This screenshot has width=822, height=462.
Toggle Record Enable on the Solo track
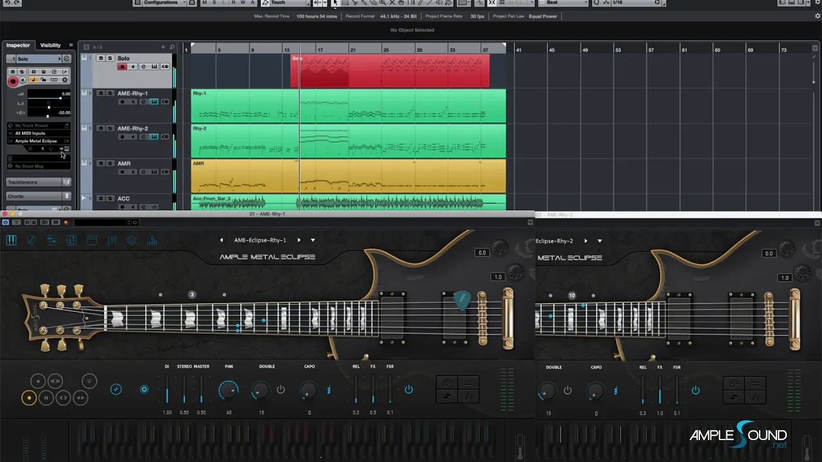click(x=122, y=67)
